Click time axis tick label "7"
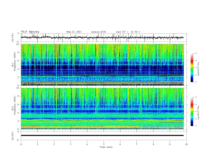Image resolution: width=210 pixels, height=162 pixels. click(137, 144)
